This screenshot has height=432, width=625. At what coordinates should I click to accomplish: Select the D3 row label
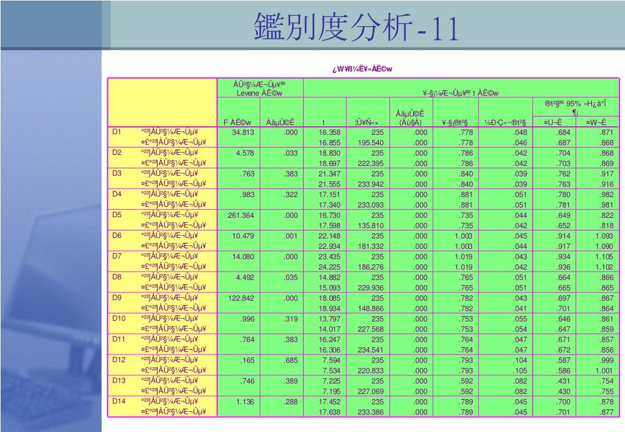(x=117, y=173)
